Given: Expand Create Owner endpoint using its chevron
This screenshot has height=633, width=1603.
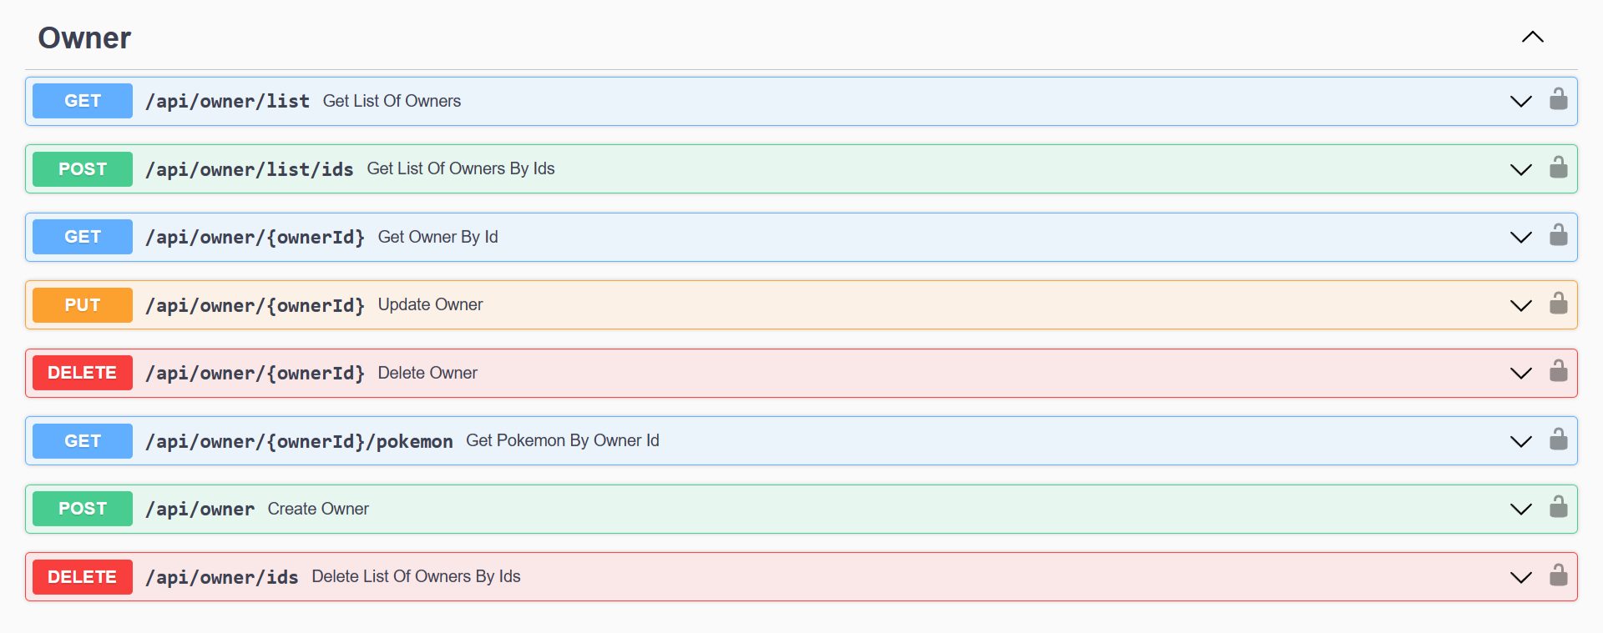Looking at the screenshot, I should point(1520,510).
